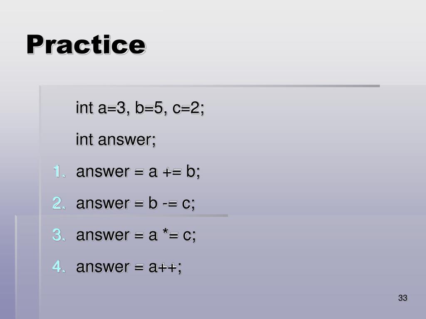The image size is (426, 319).
Task: Select the line int a=3, b=5, c=2;
Action: pyautogui.click(x=140, y=108)
